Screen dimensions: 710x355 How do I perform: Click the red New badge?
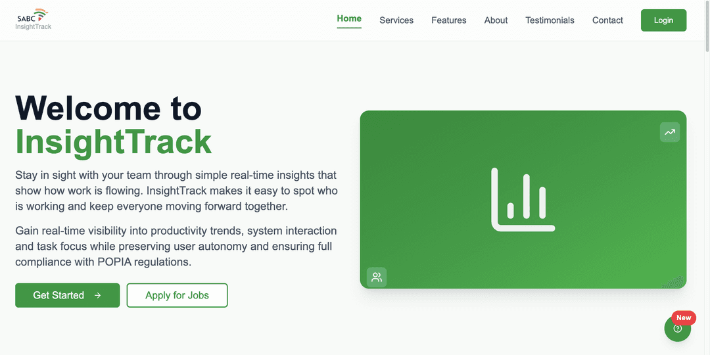point(684,318)
